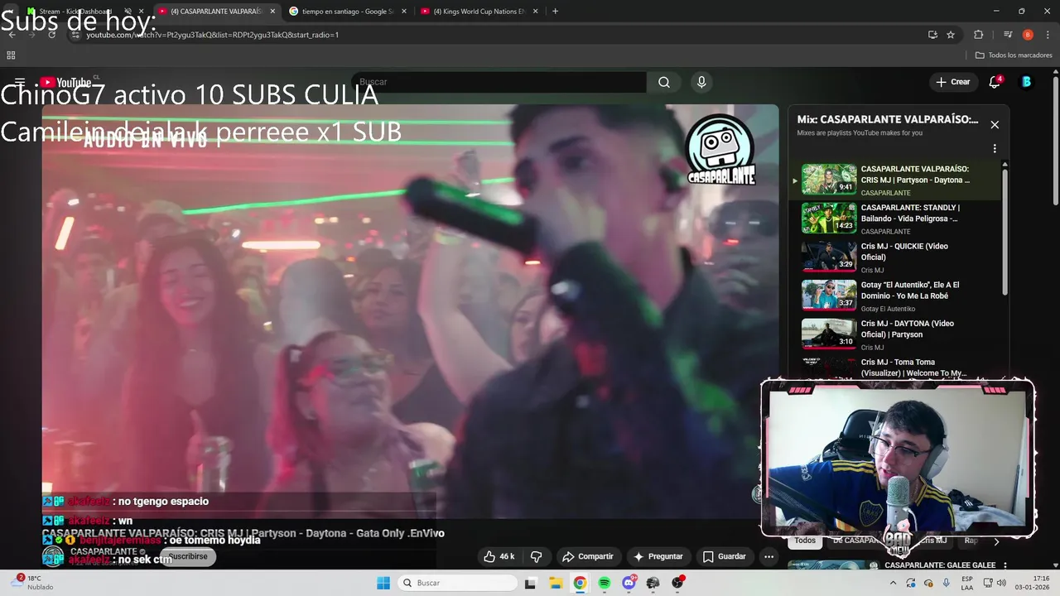Switch to the tiempo en santiago Google tab

point(347,12)
